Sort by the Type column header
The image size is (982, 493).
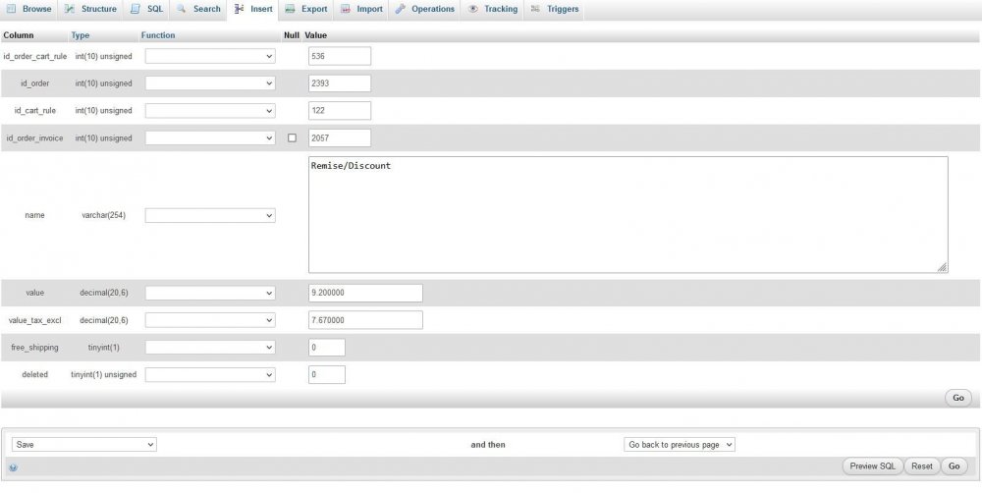[81, 35]
